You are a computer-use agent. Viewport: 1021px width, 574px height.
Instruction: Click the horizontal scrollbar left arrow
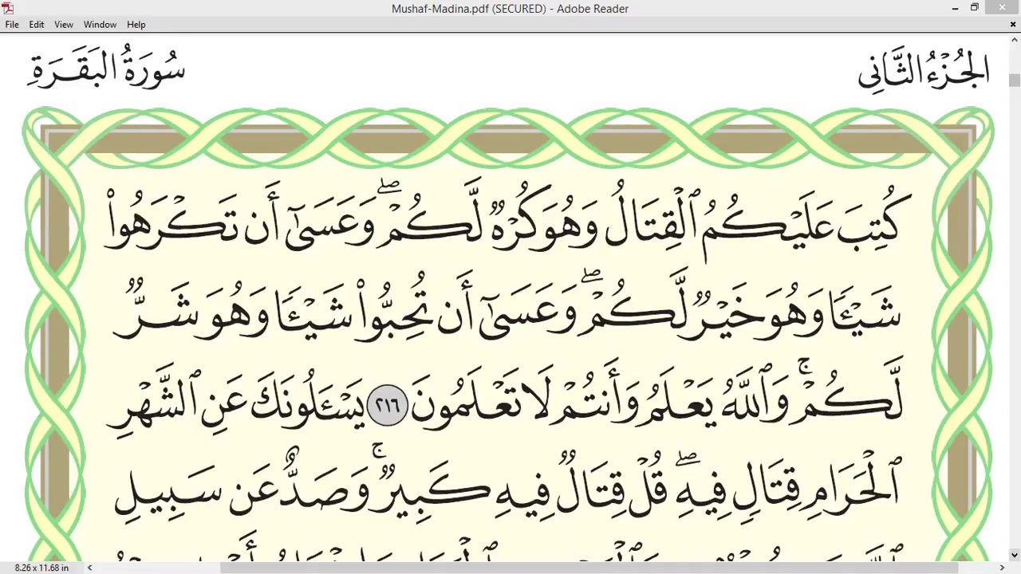click(x=89, y=568)
